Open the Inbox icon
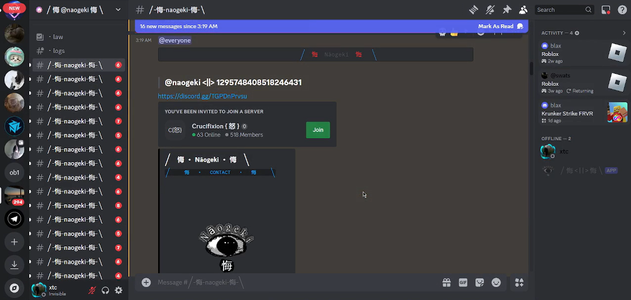This screenshot has width=631, height=300. (606, 10)
